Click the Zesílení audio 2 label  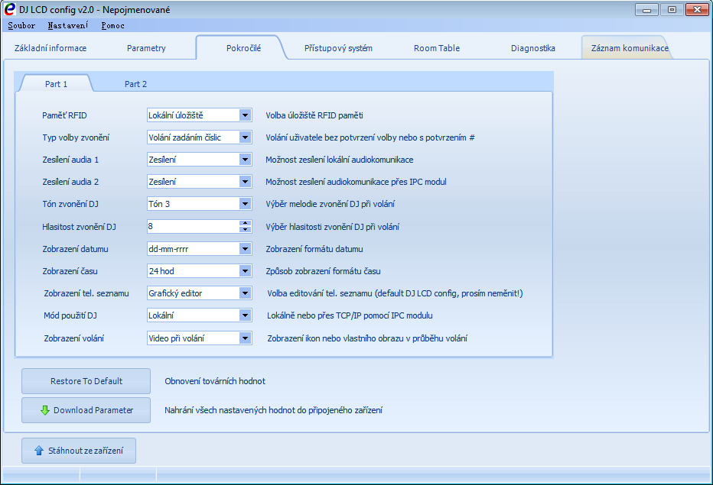[70, 182]
